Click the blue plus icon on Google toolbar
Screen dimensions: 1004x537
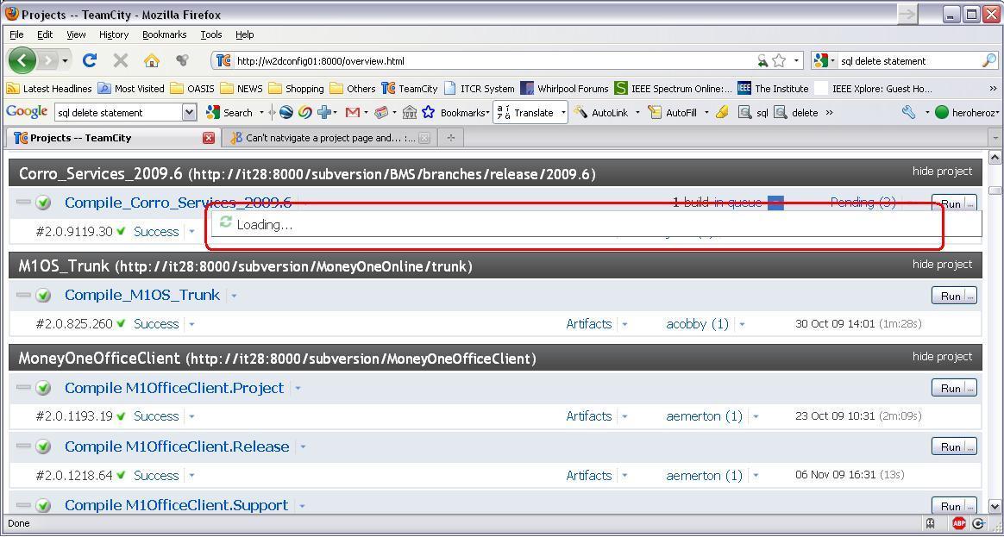pyautogui.click(x=324, y=113)
